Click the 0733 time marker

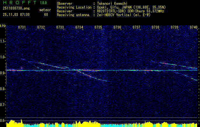coord(60,27)
